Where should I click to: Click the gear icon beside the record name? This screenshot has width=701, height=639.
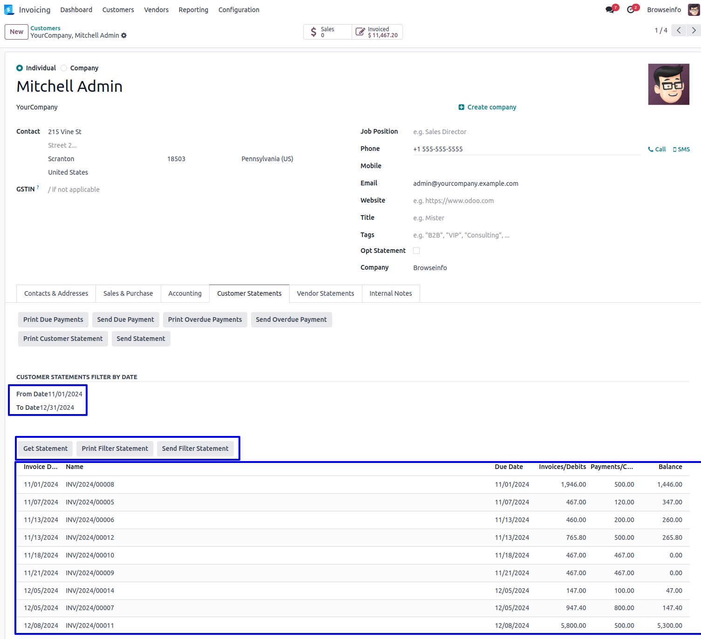124,35
